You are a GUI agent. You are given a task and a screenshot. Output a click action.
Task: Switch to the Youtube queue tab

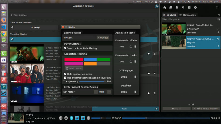pos(169,15)
